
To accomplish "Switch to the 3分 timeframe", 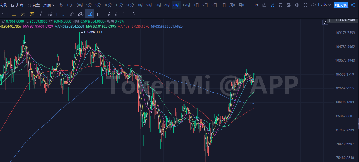I will click(89, 5).
